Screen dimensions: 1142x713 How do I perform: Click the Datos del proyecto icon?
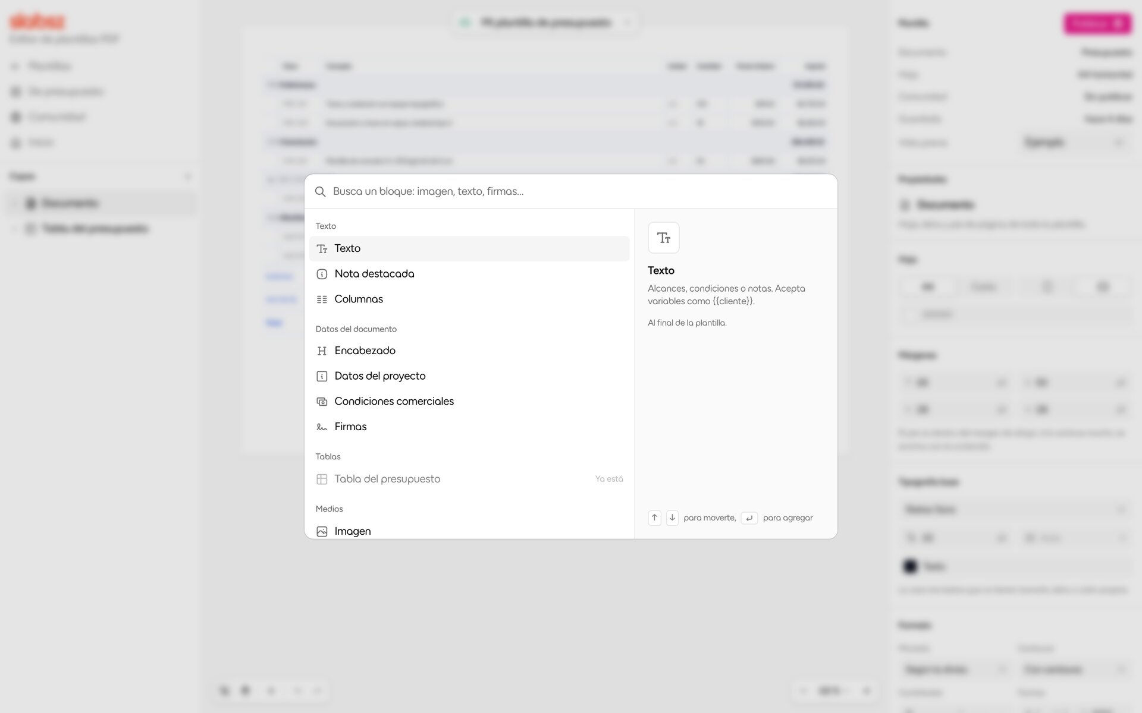pos(322,376)
